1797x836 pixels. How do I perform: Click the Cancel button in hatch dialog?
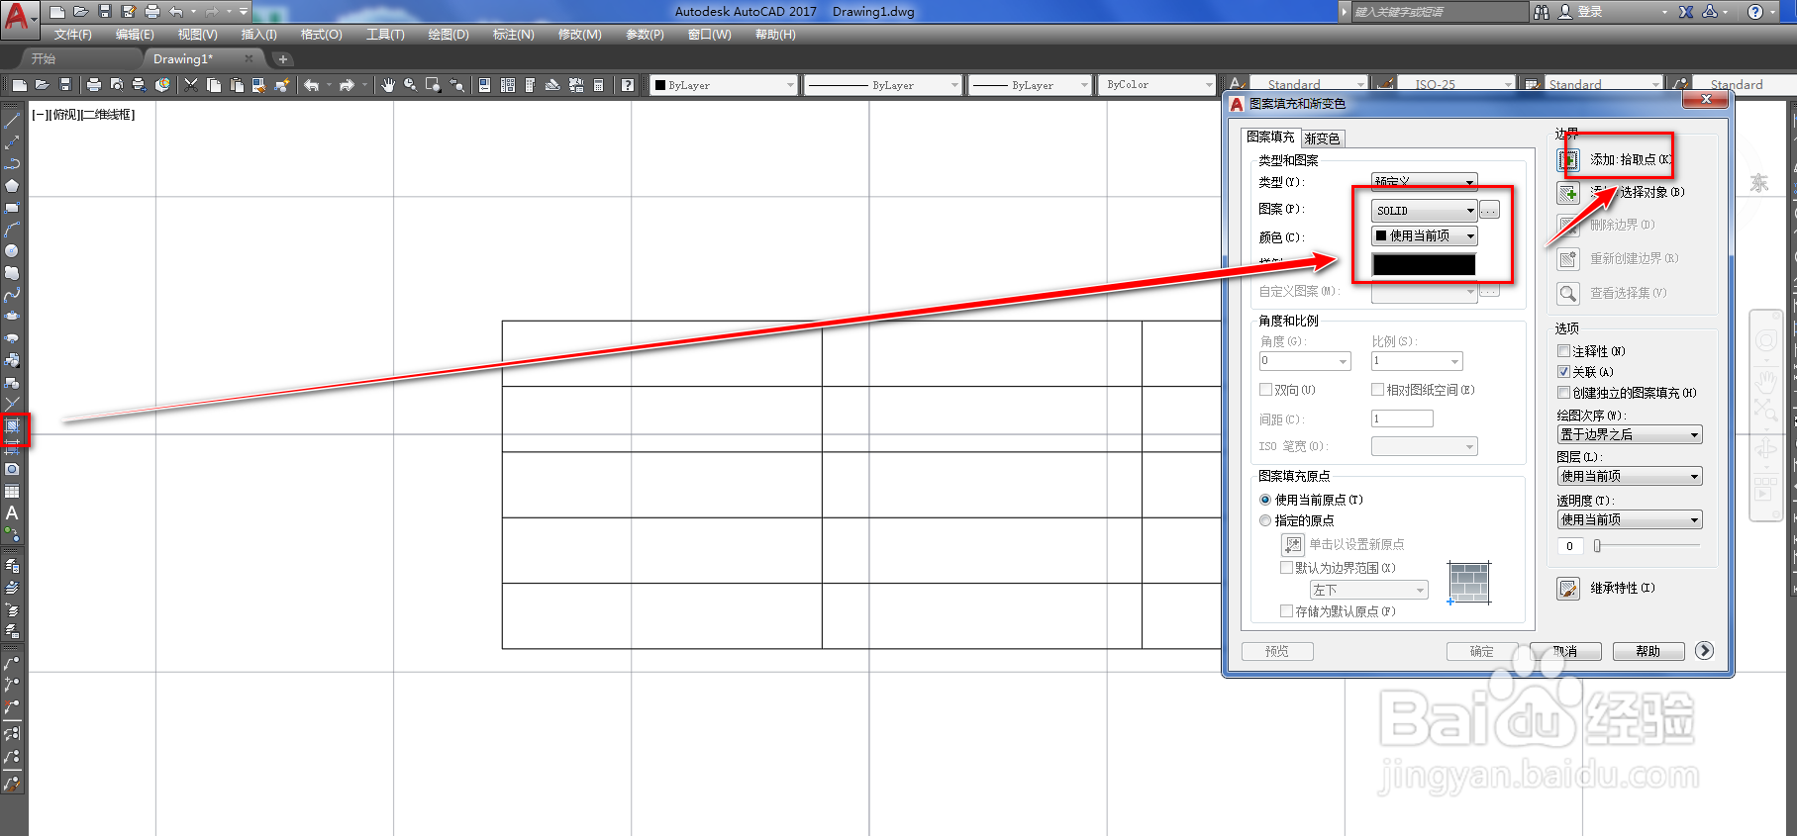tap(1565, 651)
